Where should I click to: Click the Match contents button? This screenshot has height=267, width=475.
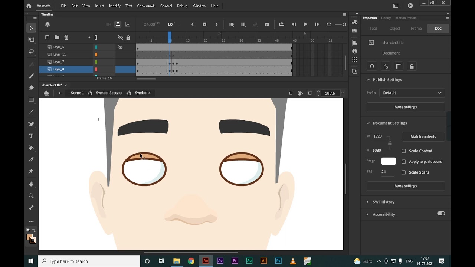pyautogui.click(x=423, y=137)
